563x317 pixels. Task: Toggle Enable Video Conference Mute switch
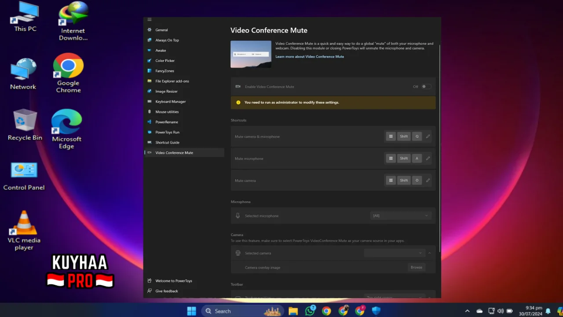[426, 87]
